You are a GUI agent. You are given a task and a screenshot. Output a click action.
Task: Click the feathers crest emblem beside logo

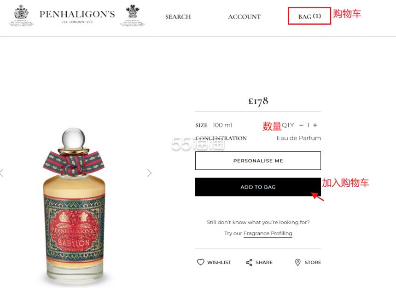coord(133,15)
